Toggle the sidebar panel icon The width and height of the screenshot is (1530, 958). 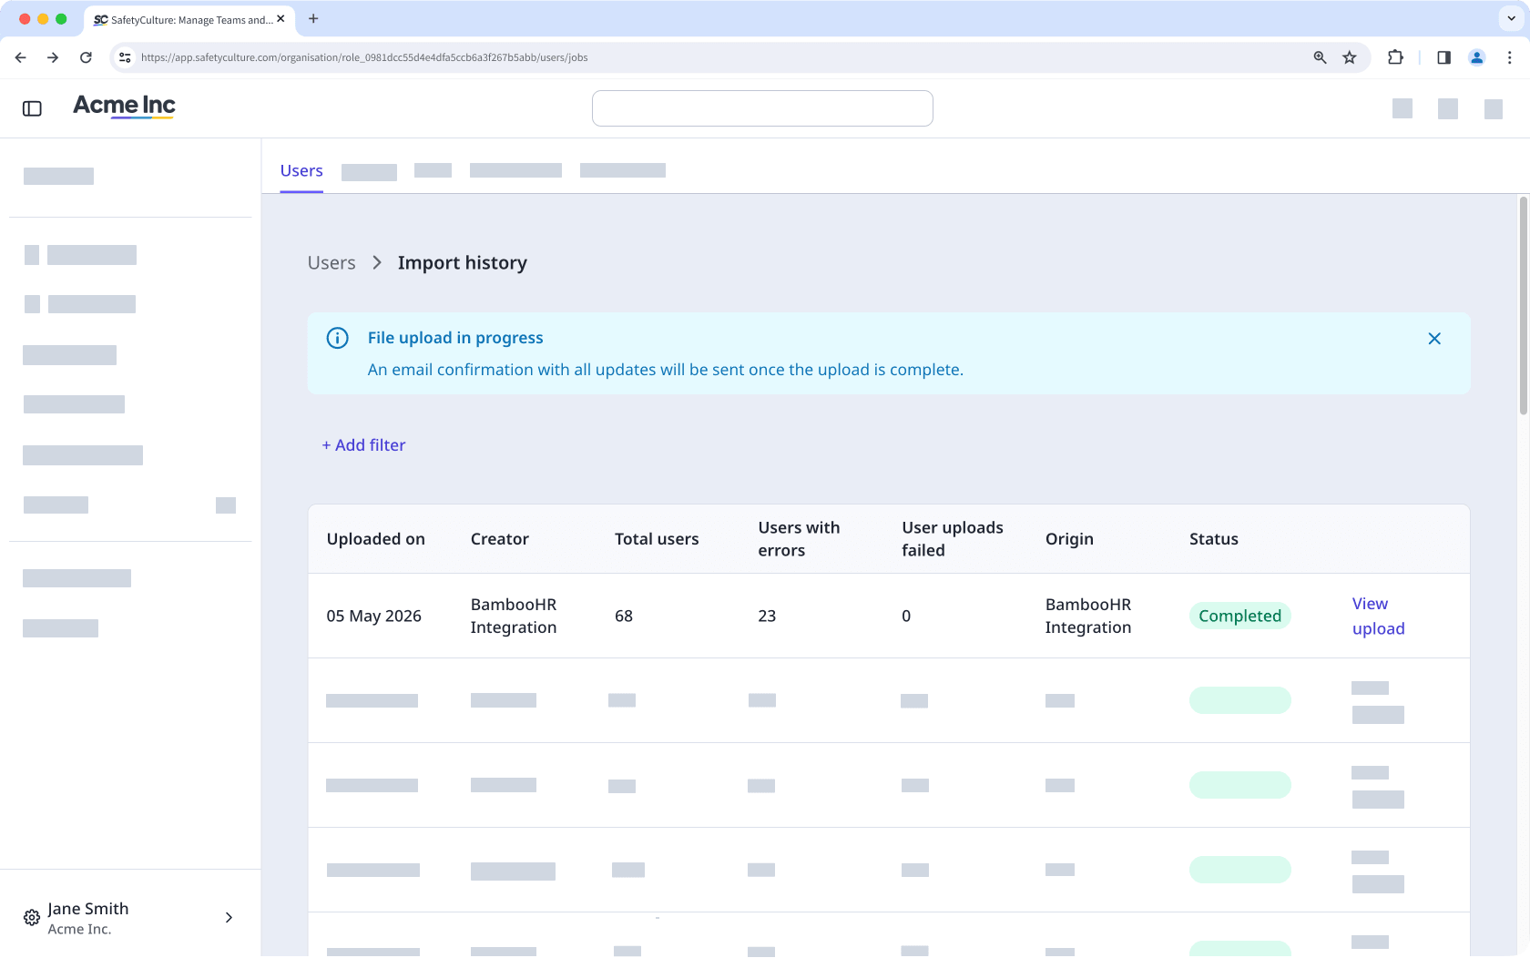[x=32, y=108]
